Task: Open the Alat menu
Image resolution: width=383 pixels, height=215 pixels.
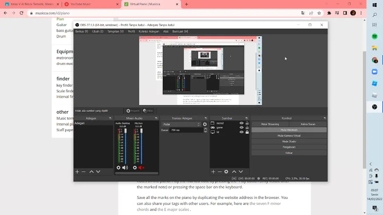Action: tap(166, 31)
